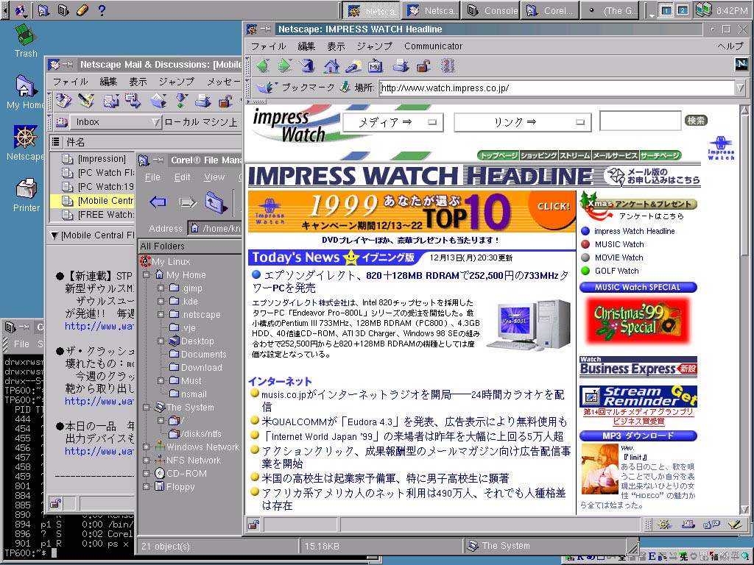Screen dimensions: 754x565
Task: Expand the .gimp folder in the tree
Action: click(x=161, y=288)
